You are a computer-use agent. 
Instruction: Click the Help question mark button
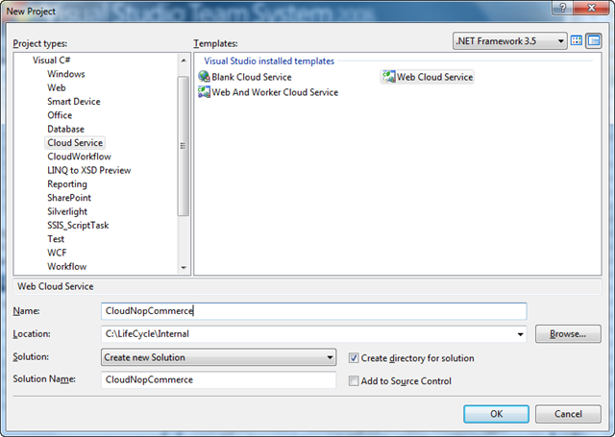(x=562, y=8)
